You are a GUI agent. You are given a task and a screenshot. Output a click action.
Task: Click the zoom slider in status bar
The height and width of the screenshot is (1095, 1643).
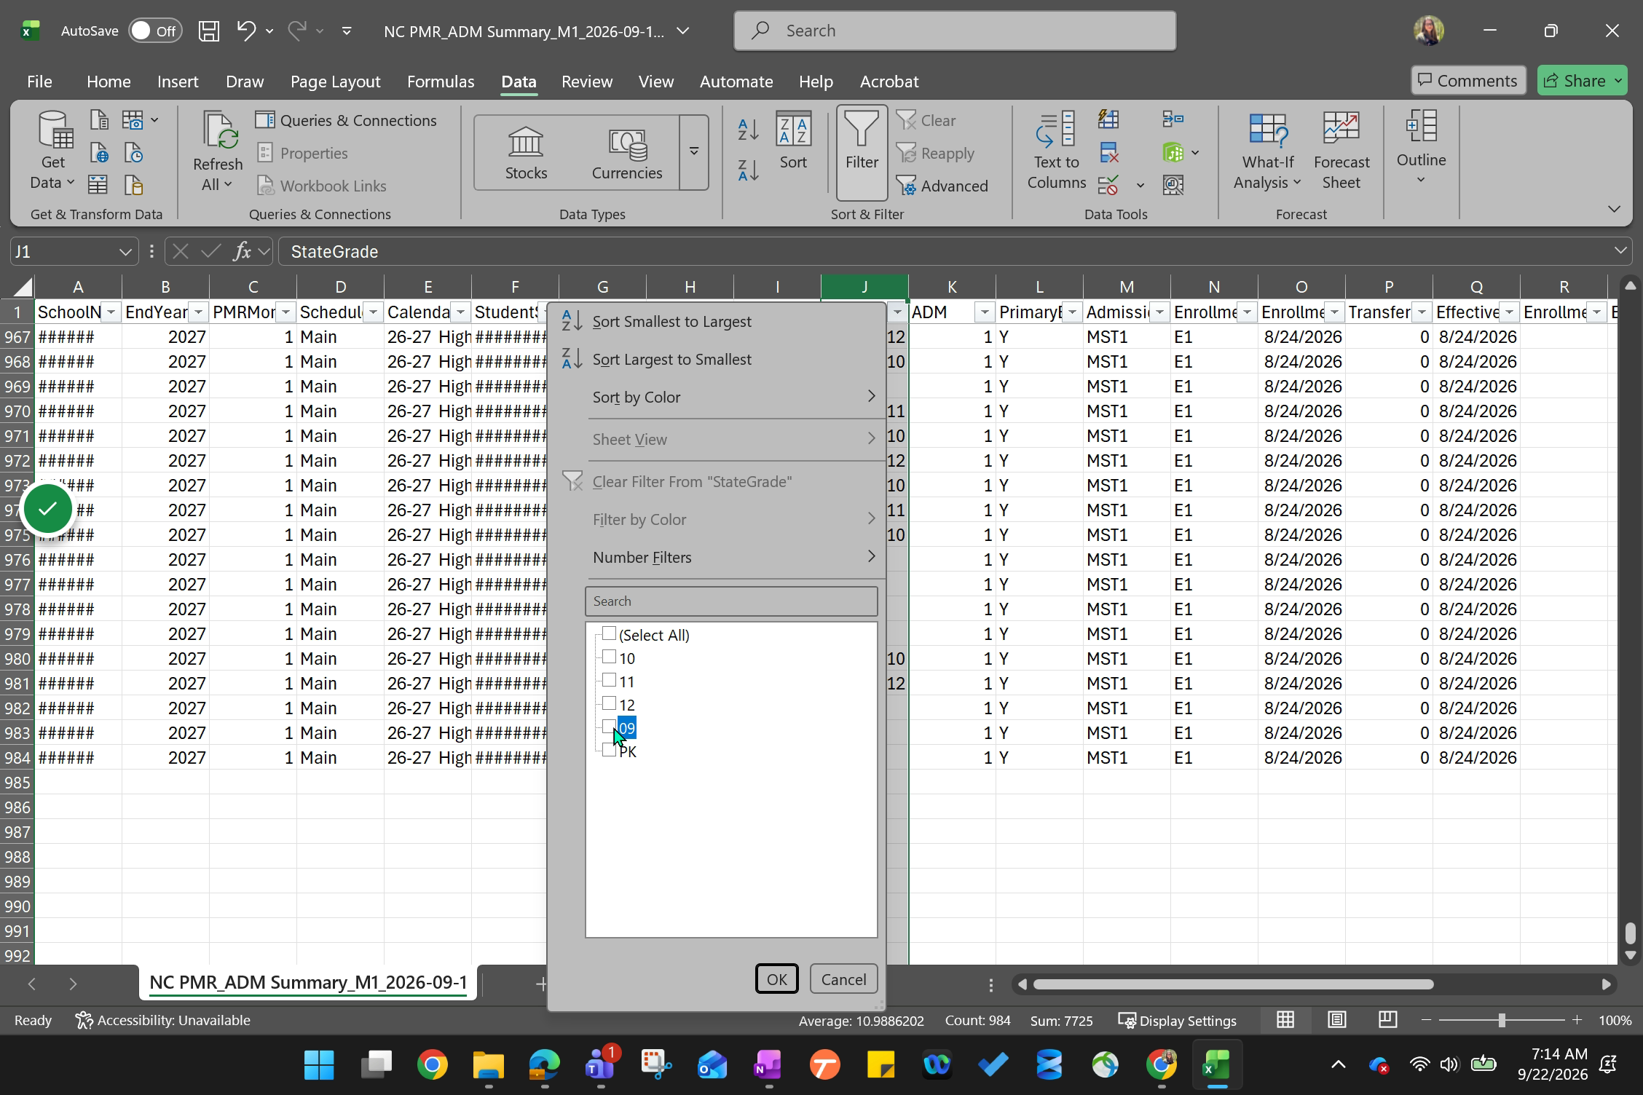(x=1502, y=1020)
